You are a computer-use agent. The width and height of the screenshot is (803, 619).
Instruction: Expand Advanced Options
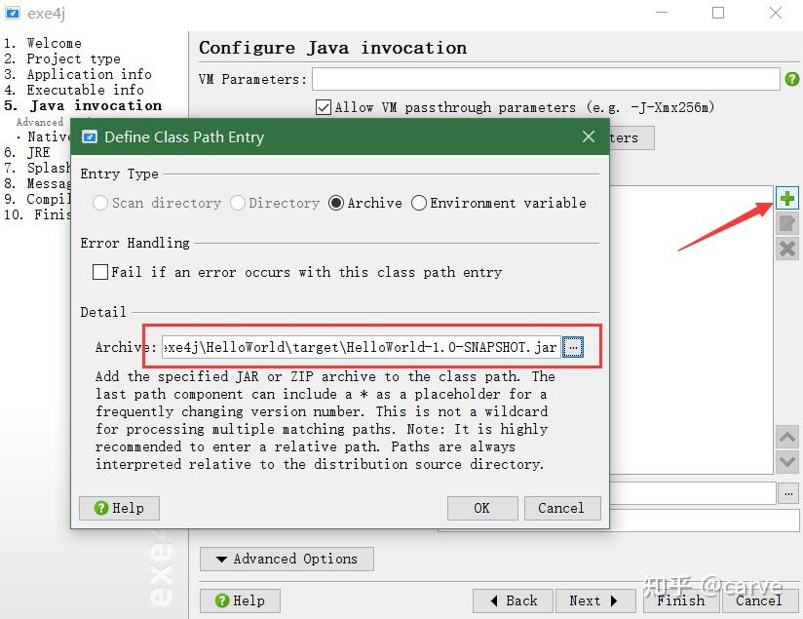tap(287, 559)
